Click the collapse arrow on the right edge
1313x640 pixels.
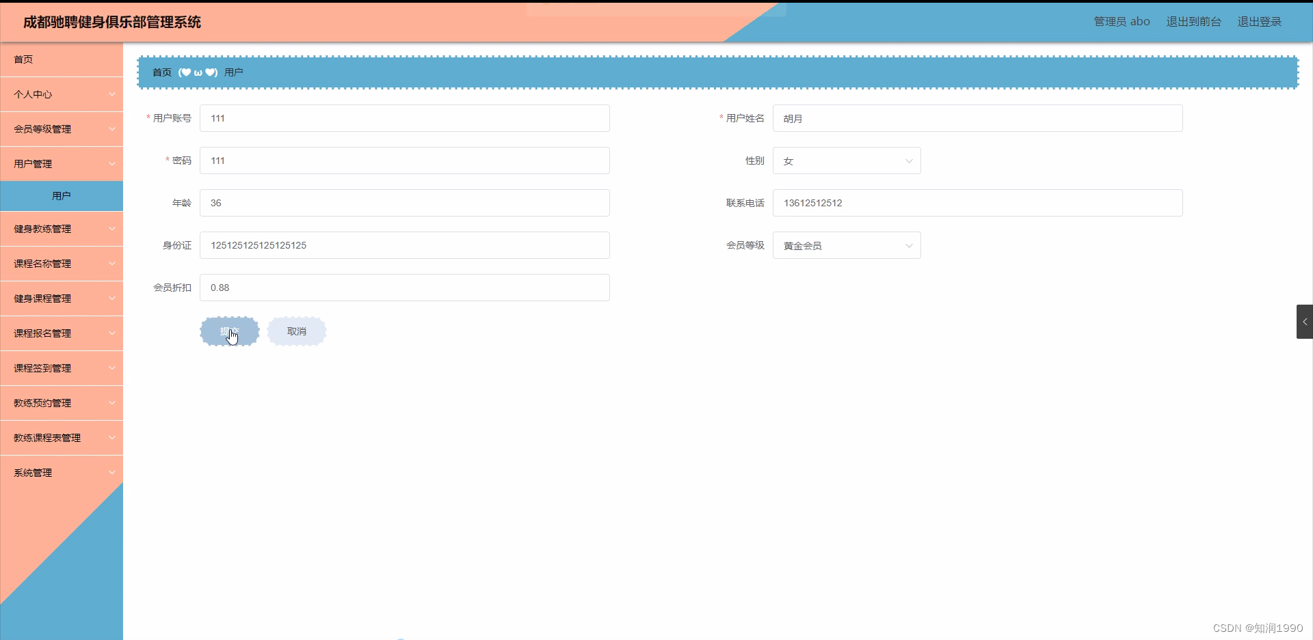[x=1305, y=321]
